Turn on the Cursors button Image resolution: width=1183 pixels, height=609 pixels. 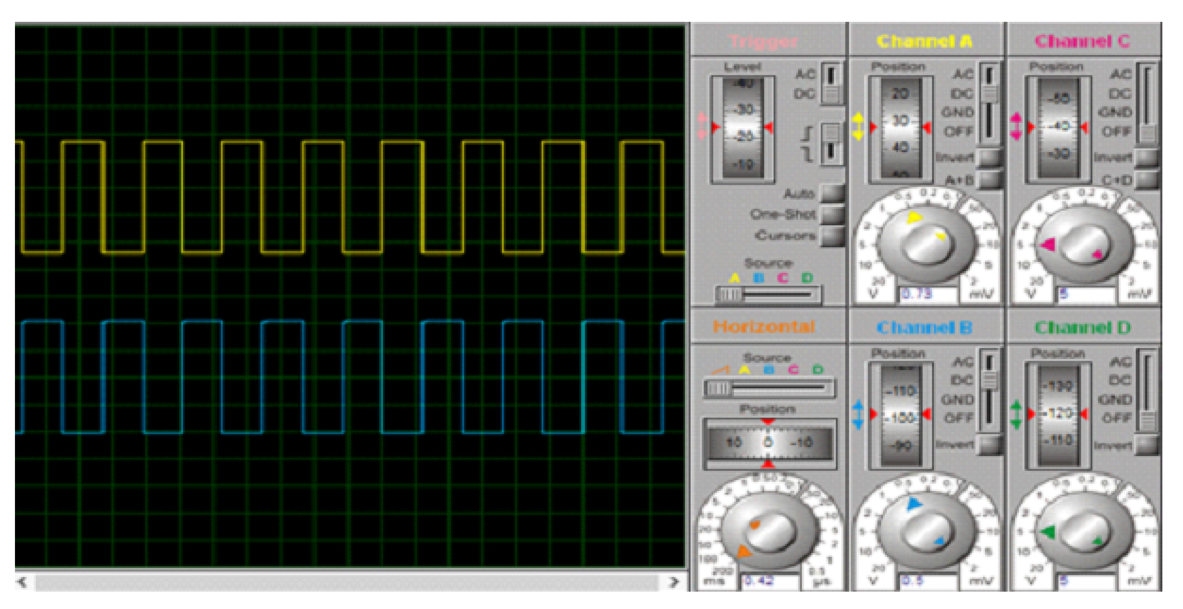pyautogui.click(x=832, y=236)
